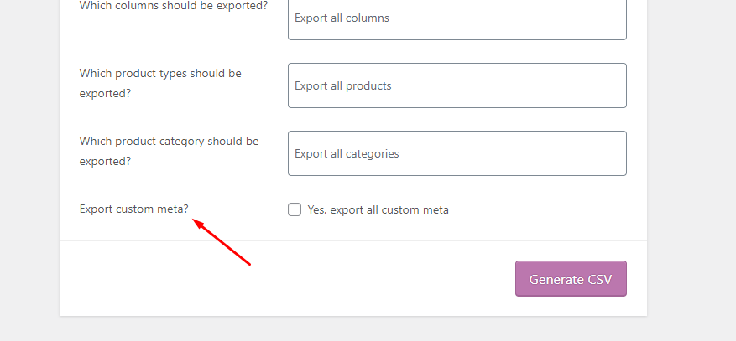Enable the export all custom meta checkbox
736x341 pixels.
pyautogui.click(x=295, y=209)
